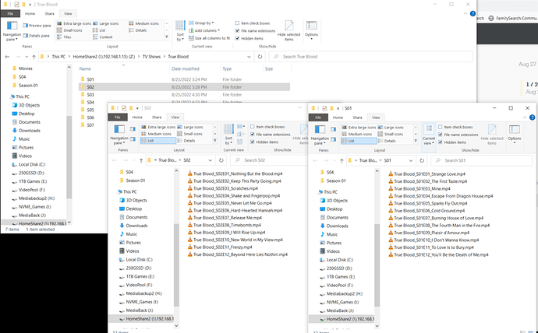Open Downloads in S02 navigation pane

pos(136,226)
